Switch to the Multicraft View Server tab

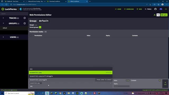(15, 1)
